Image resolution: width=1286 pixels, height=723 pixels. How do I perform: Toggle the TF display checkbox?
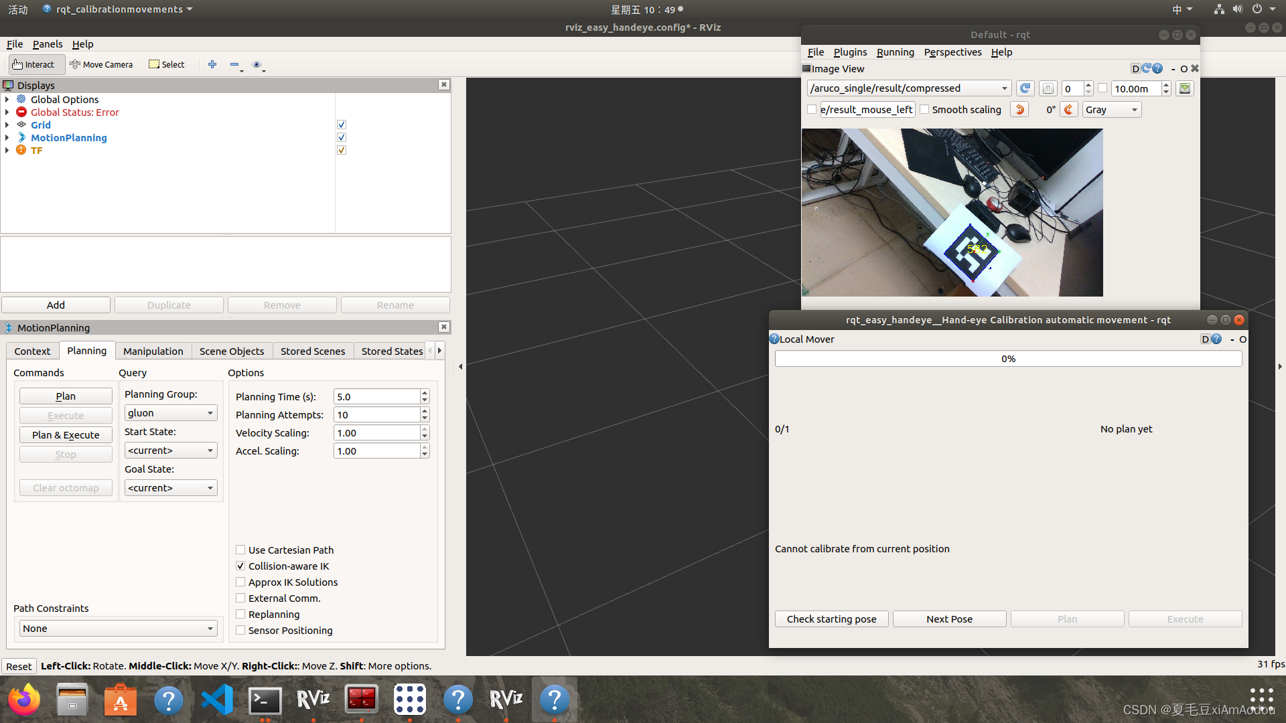[x=342, y=151]
